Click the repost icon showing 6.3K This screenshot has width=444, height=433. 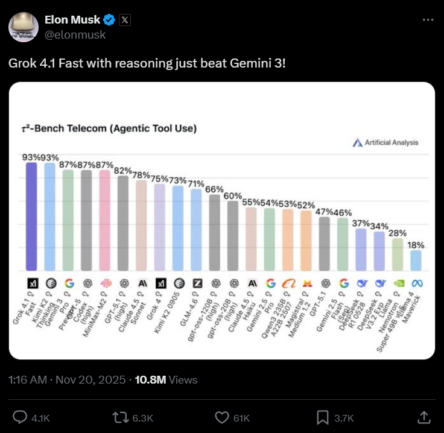pyautogui.click(x=121, y=417)
